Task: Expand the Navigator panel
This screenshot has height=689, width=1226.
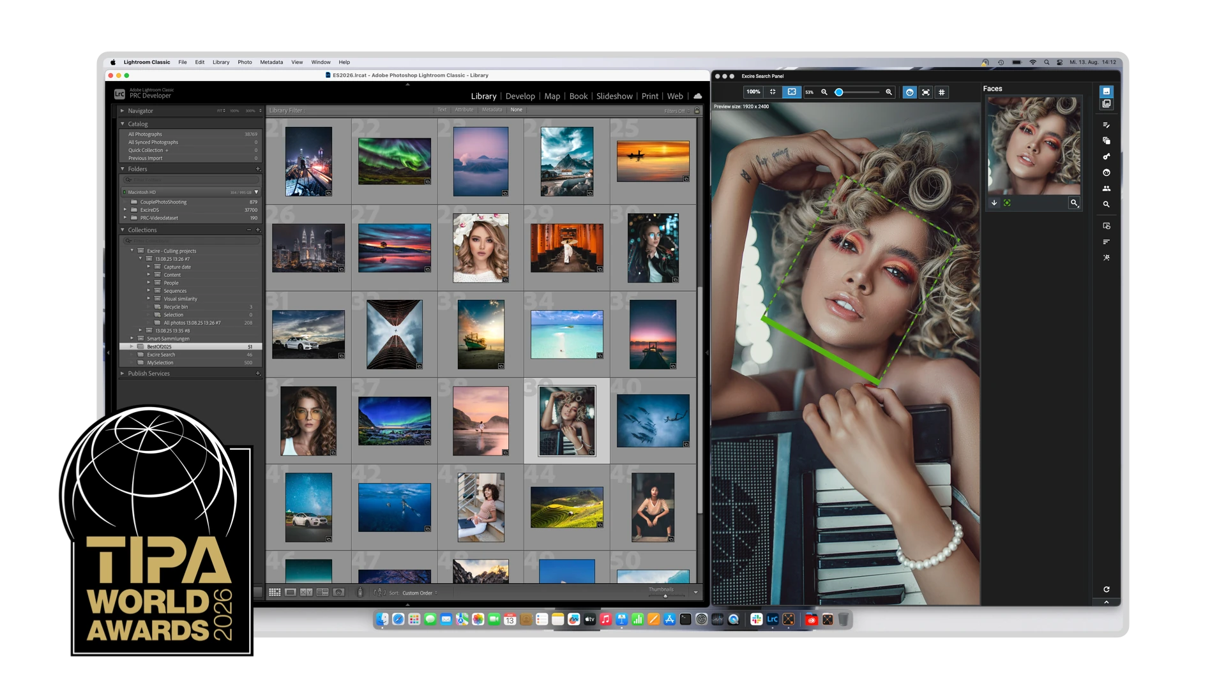Action: (x=123, y=111)
